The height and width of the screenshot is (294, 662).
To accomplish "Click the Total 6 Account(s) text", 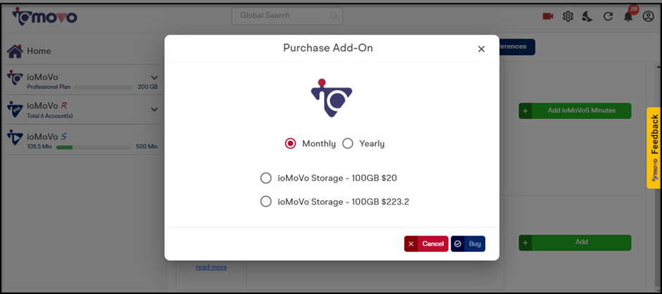I will [50, 116].
